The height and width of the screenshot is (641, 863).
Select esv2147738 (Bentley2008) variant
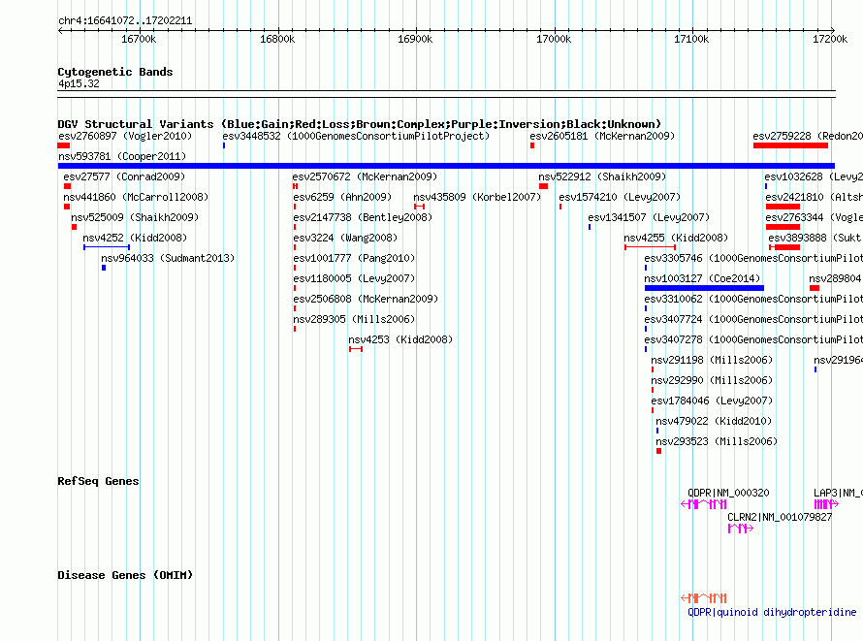click(363, 217)
